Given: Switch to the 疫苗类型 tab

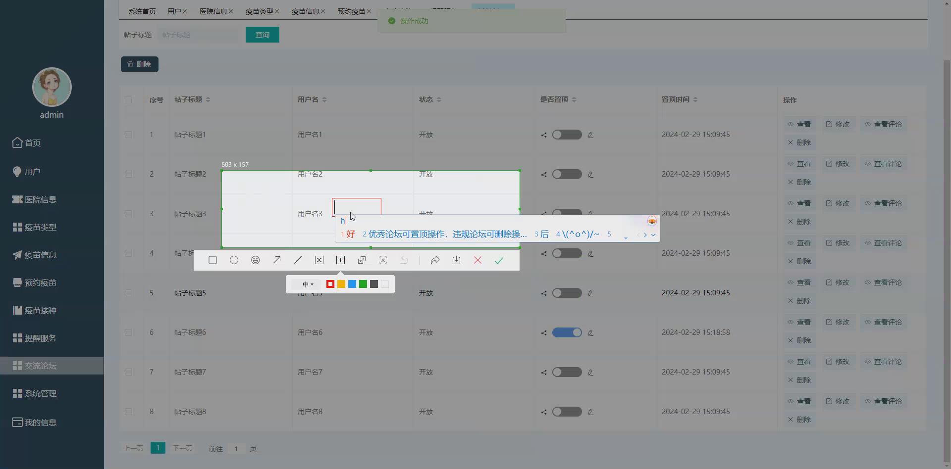Looking at the screenshot, I should point(259,11).
